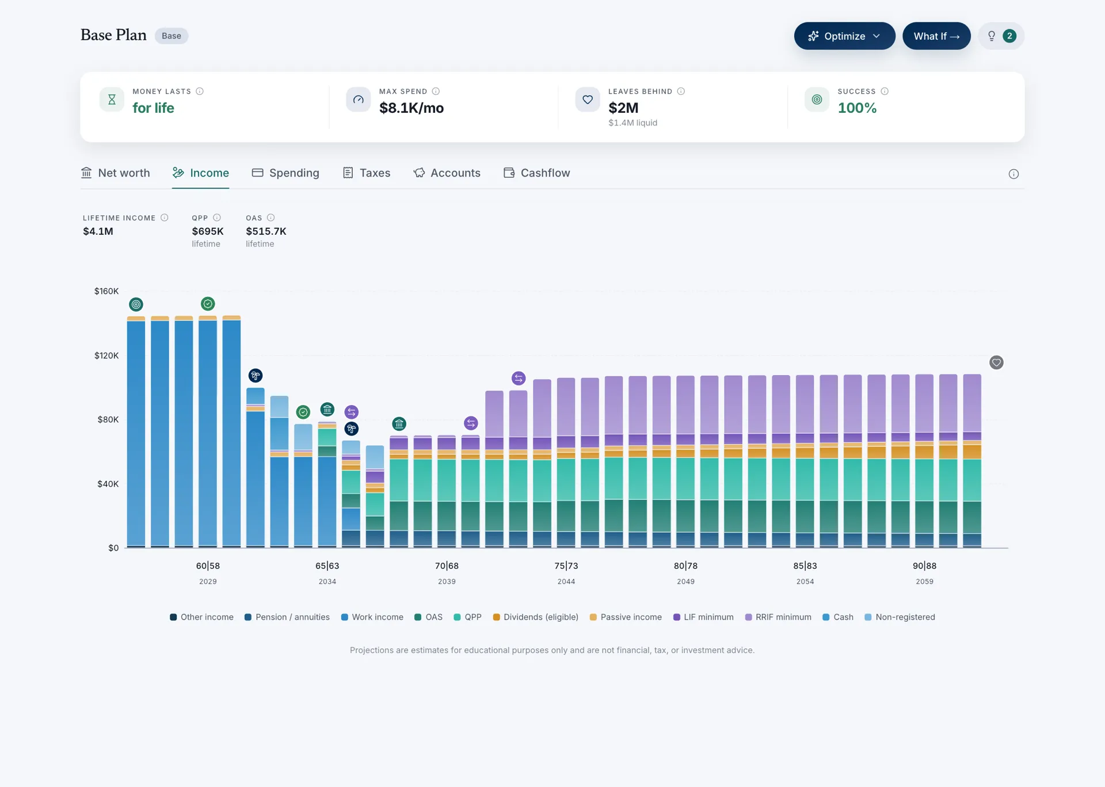Viewport: 1105px width, 787px height.
Task: Switch to the Spending tab
Action: click(285, 173)
